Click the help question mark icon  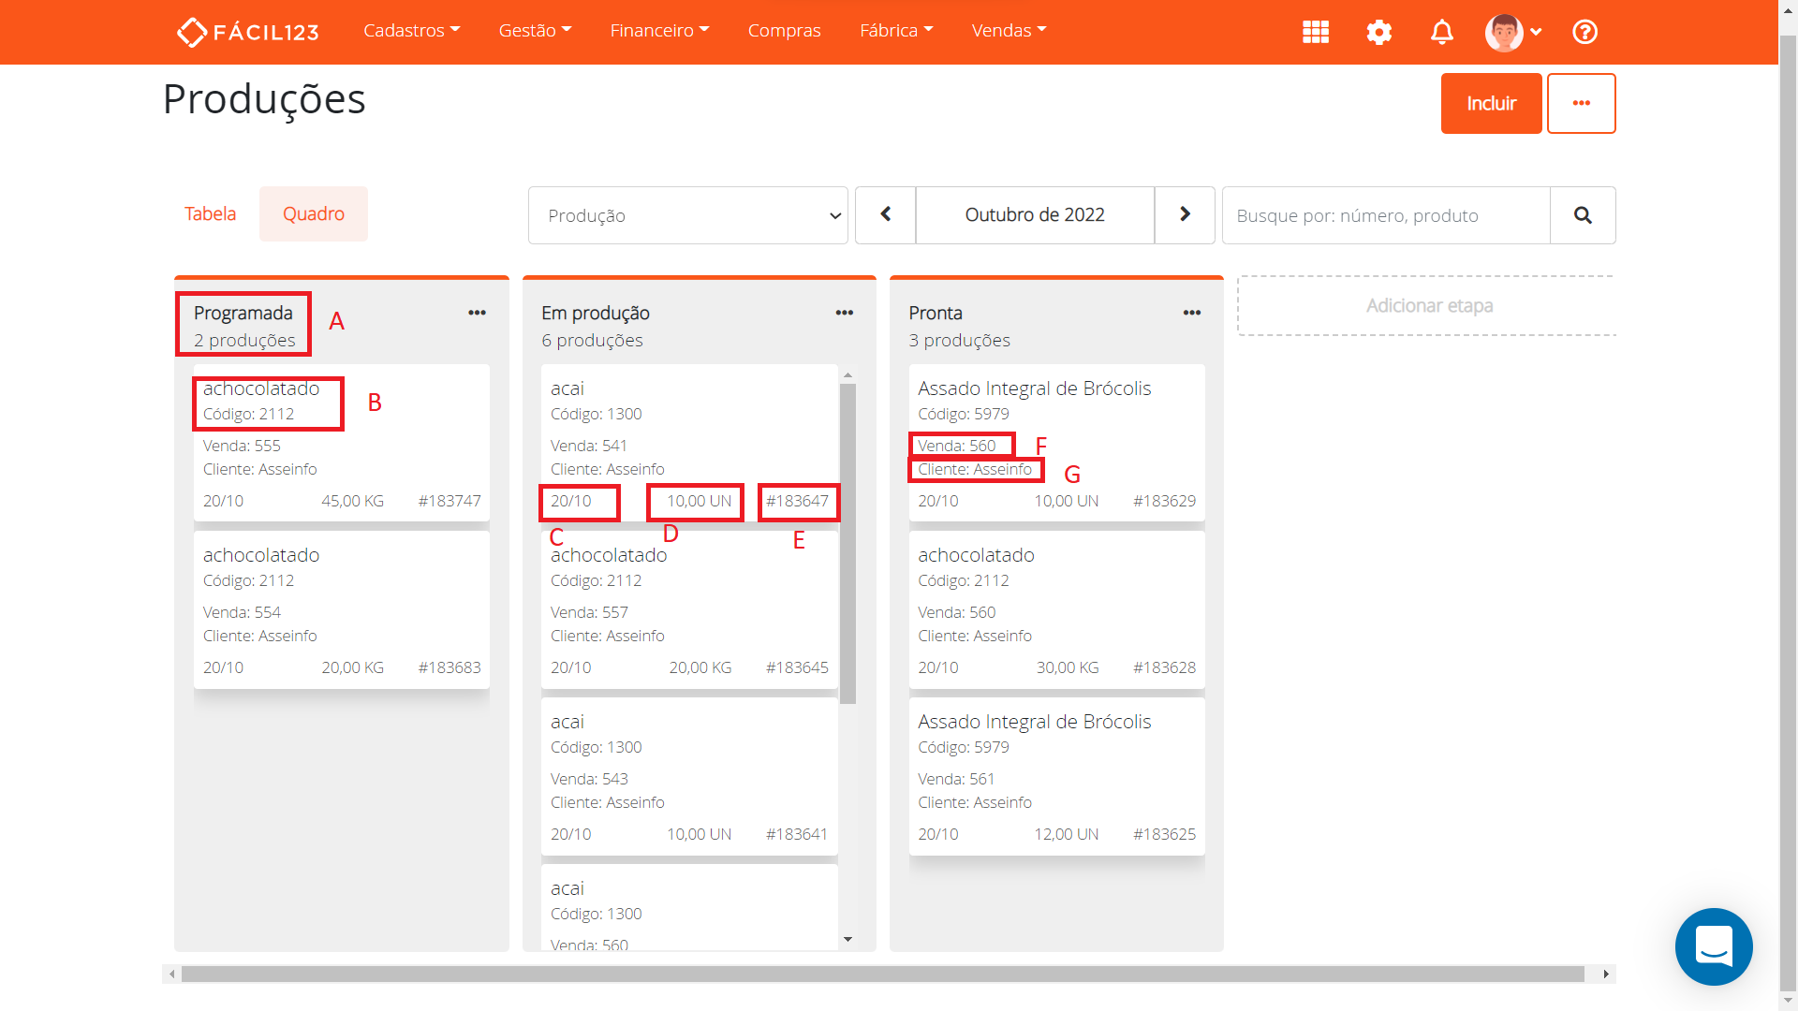pyautogui.click(x=1584, y=32)
